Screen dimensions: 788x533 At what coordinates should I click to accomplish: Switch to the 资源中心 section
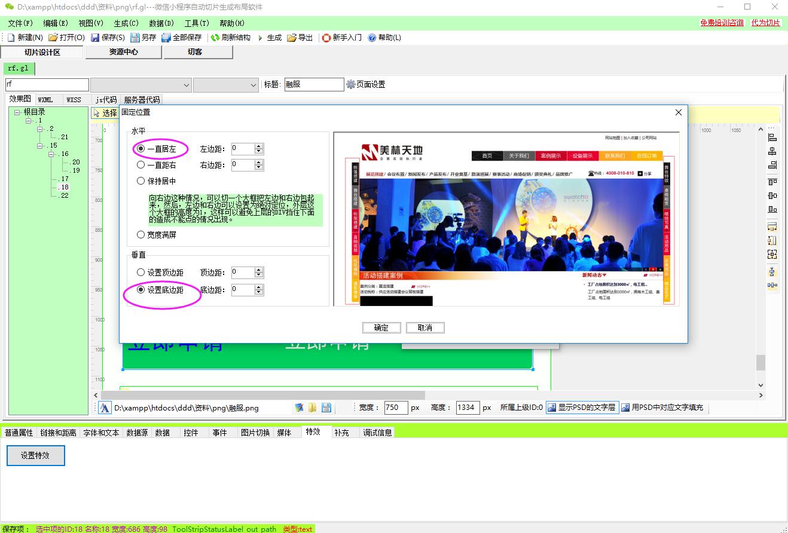coord(124,52)
